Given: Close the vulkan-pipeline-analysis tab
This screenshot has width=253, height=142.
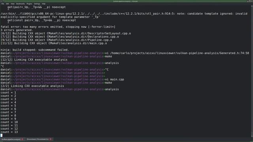Looking at the screenshot, I should click(22, 139).
